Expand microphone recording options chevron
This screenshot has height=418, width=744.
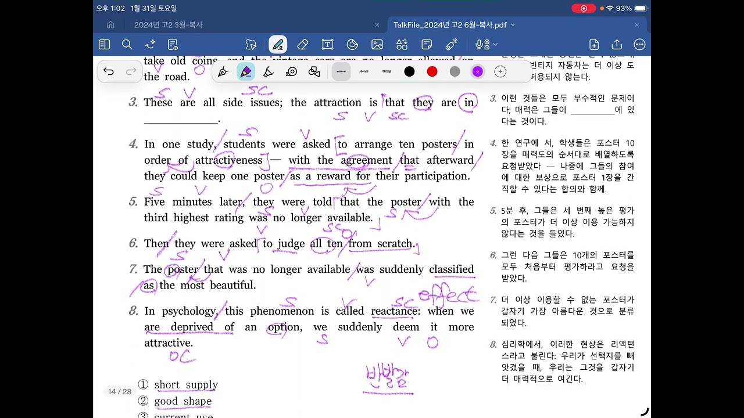[495, 45]
